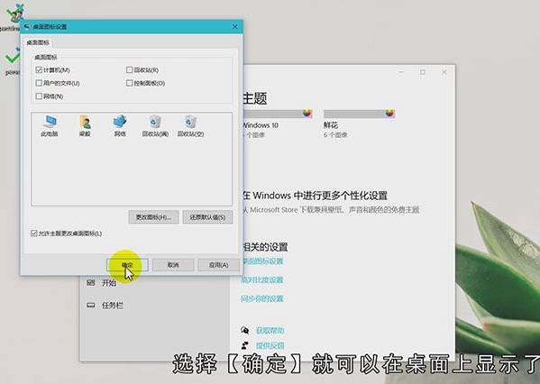Open the 同步你的设置 link
The image size is (540, 384).
pos(262,298)
